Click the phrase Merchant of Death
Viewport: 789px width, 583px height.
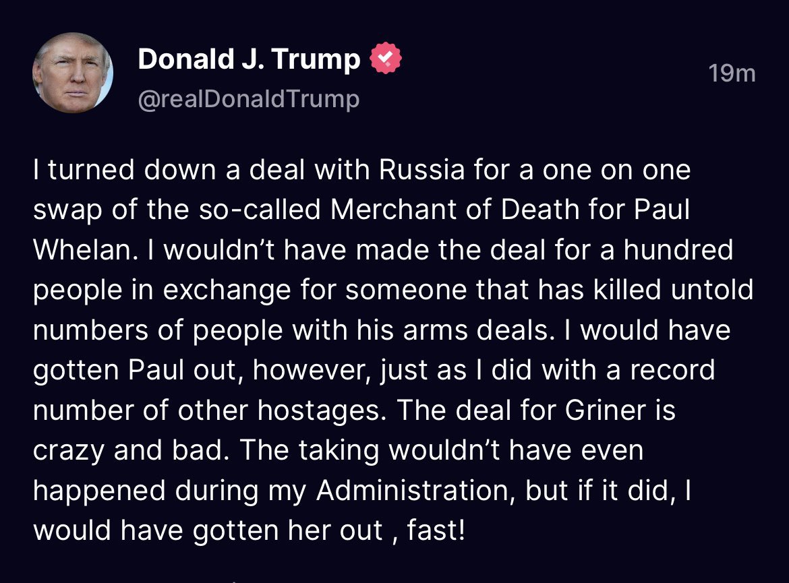455,209
